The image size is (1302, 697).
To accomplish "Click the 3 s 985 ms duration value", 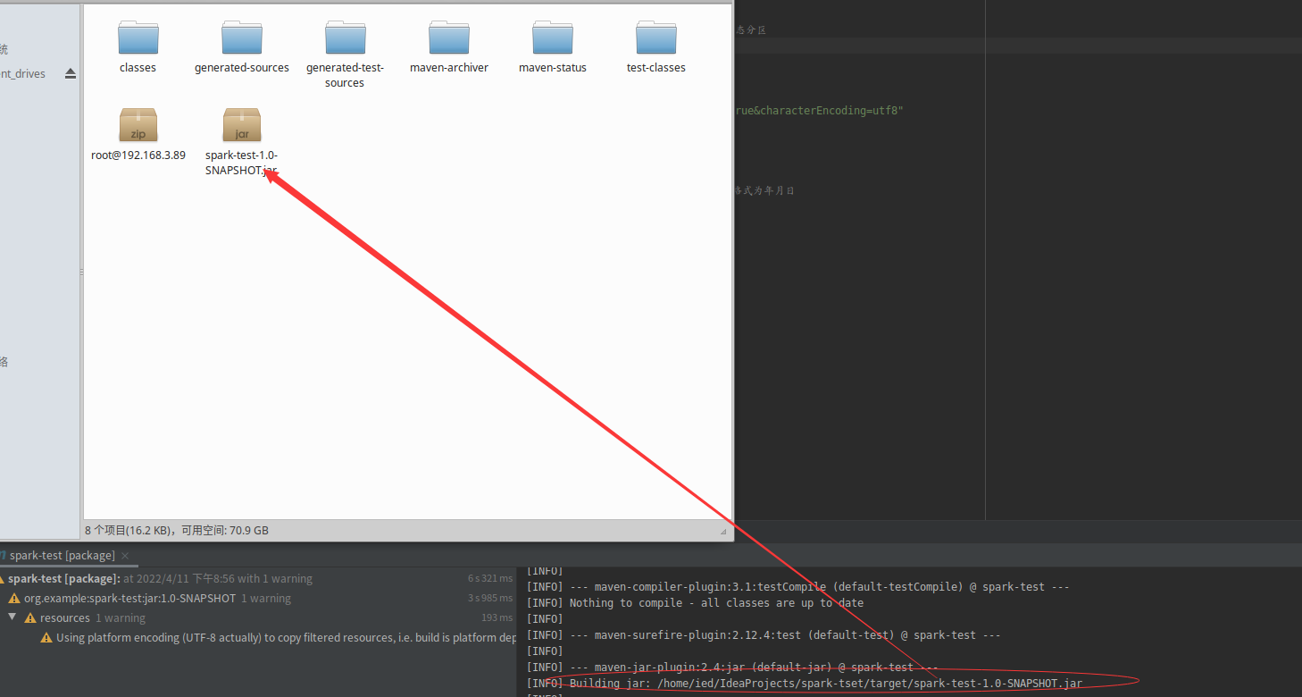I will 490,599.
